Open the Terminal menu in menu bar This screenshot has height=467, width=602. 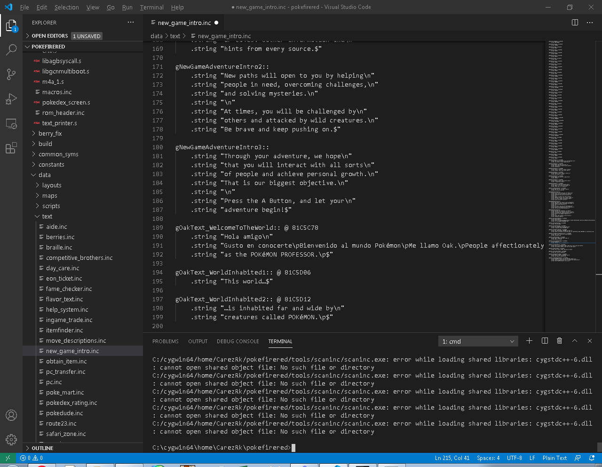151,8
